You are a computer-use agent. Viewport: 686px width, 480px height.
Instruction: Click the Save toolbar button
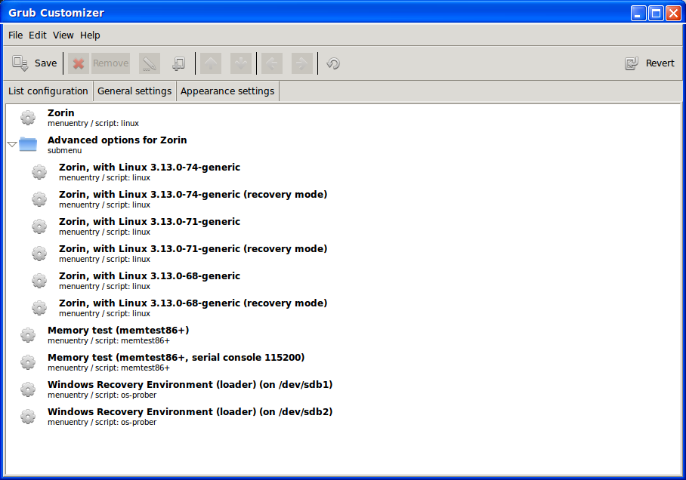pyautogui.click(x=35, y=63)
